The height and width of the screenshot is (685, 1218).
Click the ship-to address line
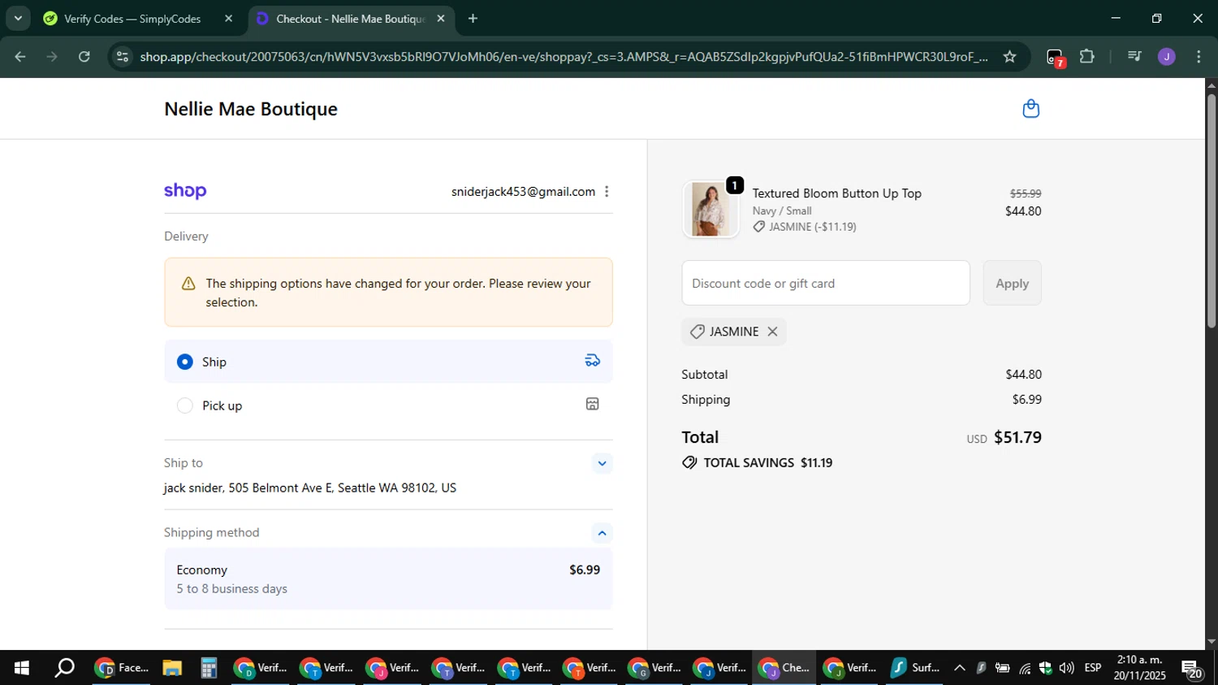(310, 488)
